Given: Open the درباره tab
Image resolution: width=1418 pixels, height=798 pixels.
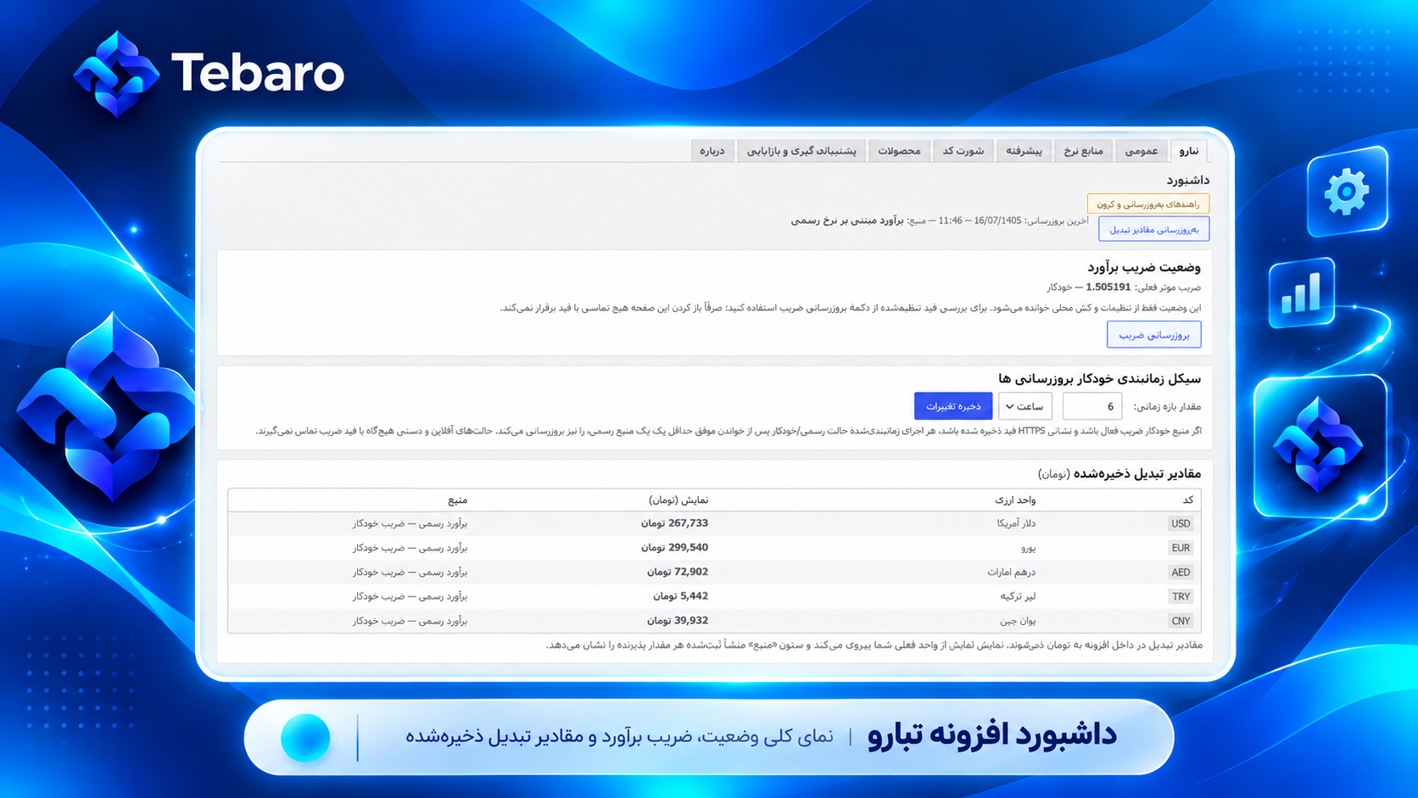Looking at the screenshot, I should (x=712, y=151).
